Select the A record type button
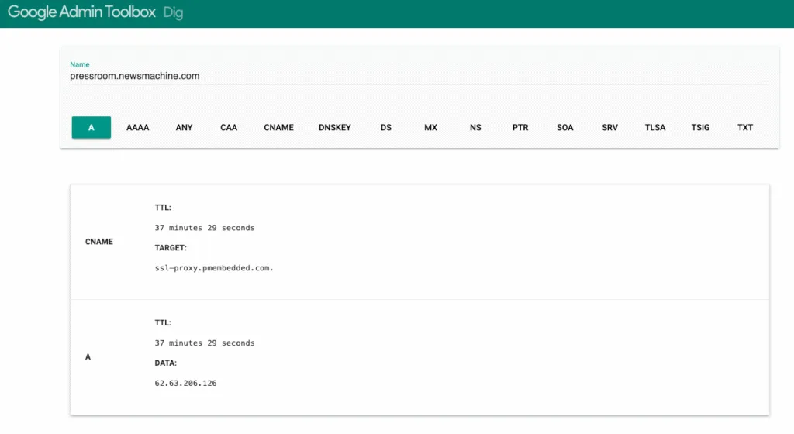Image resolution: width=794 pixels, height=434 pixels. (x=91, y=128)
